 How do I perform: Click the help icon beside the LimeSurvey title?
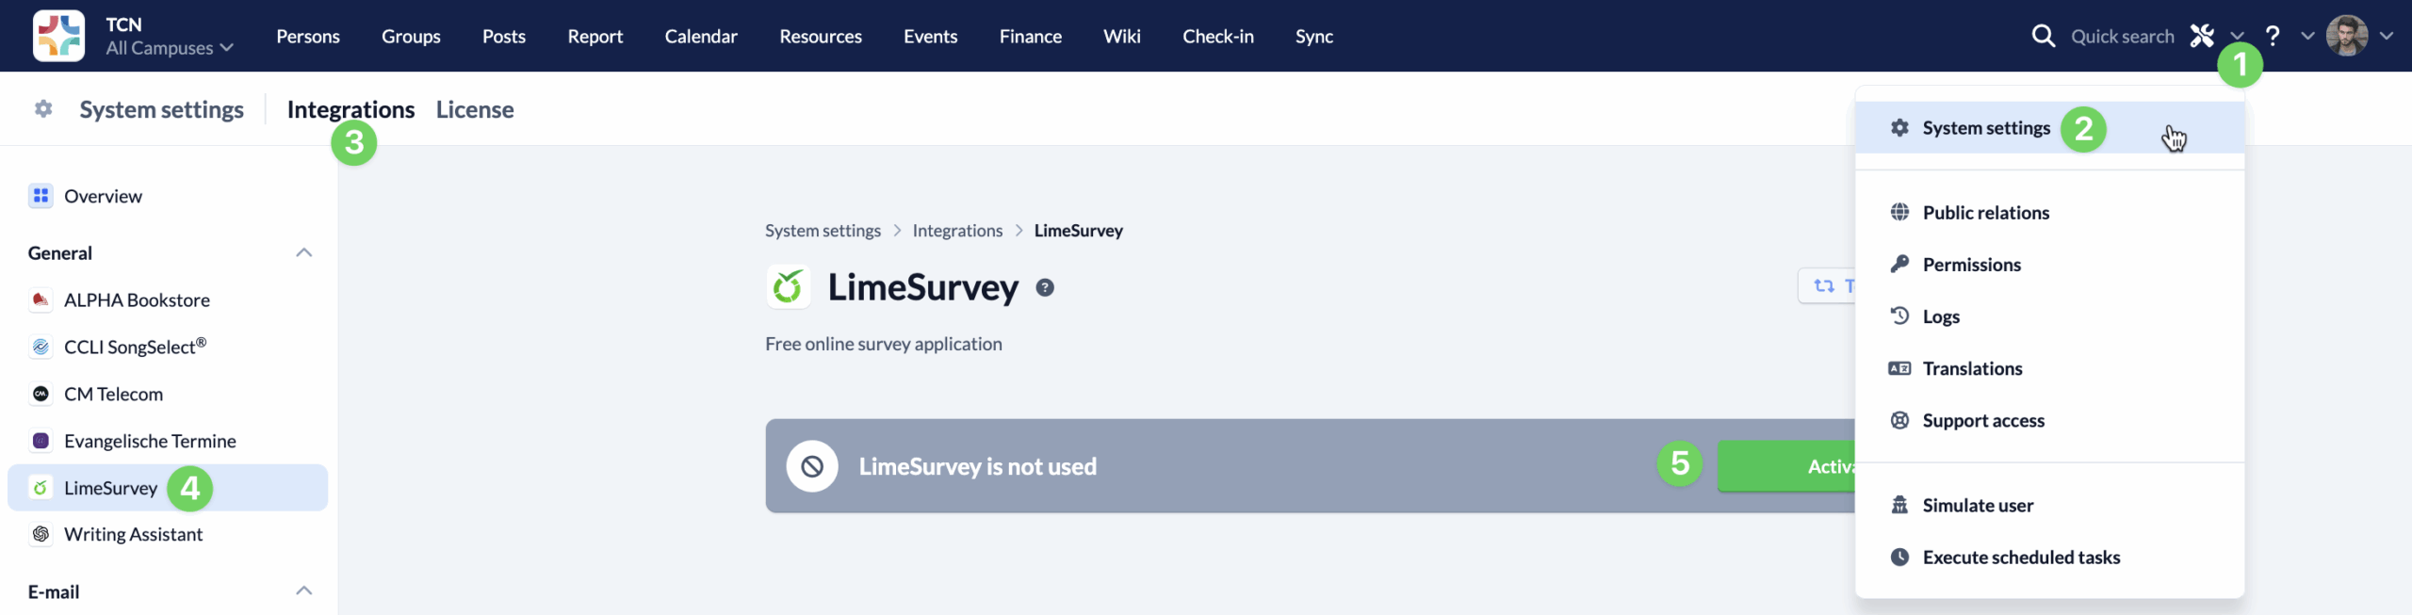(1045, 288)
